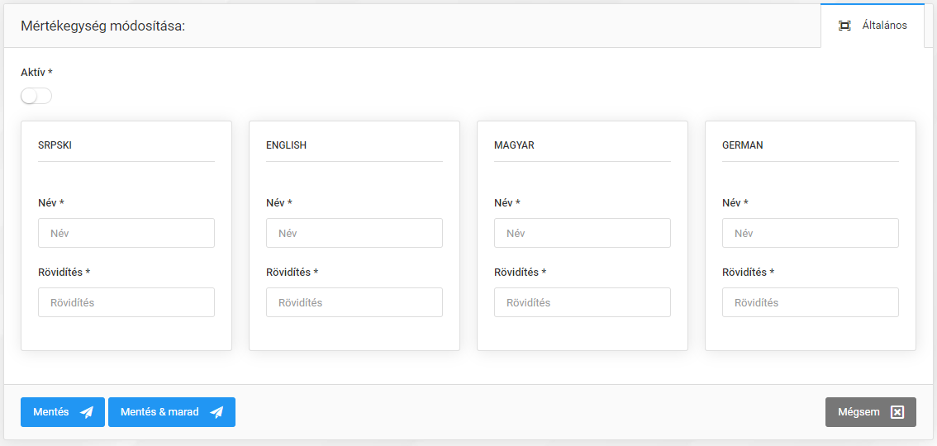Open the Általános tab

coord(873,26)
